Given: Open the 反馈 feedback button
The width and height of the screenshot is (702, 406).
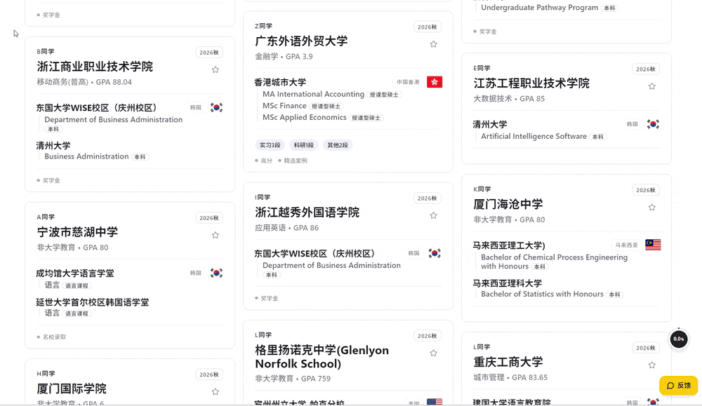Looking at the screenshot, I should point(678,386).
